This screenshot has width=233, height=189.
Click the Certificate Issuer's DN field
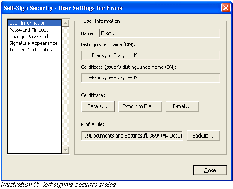150,78
